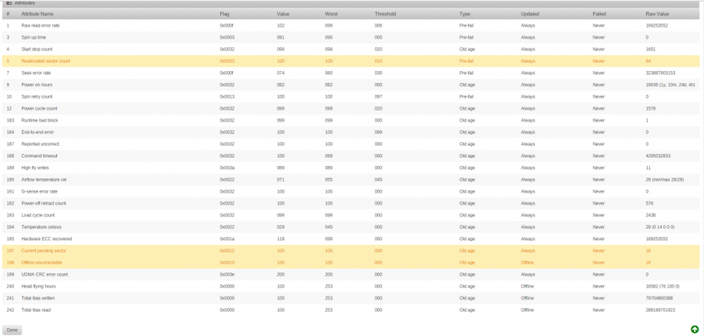Click raw value 64 in Reallocated sector row
Viewport: 704px width, 336px height.
[648, 61]
